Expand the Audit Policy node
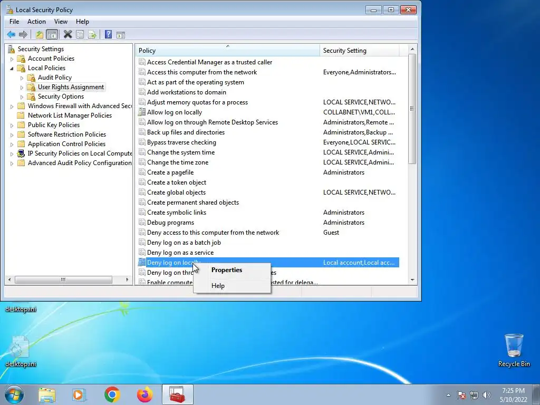 click(22, 78)
